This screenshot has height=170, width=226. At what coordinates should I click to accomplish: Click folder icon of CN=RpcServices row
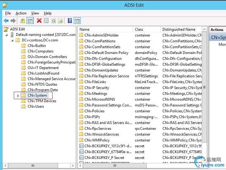[81, 128]
